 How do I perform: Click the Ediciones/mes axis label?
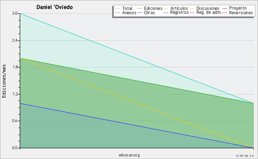[4, 81]
